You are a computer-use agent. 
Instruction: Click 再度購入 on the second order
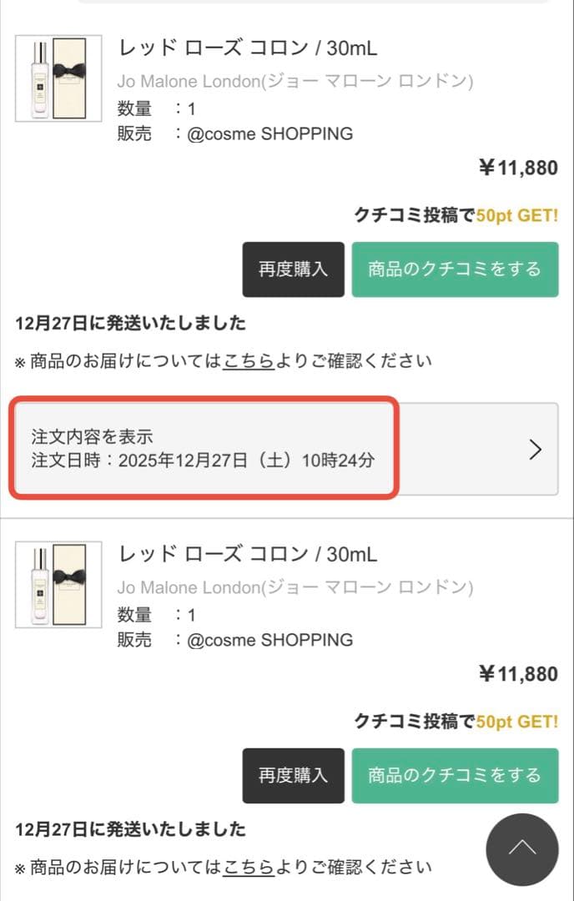coord(293,776)
